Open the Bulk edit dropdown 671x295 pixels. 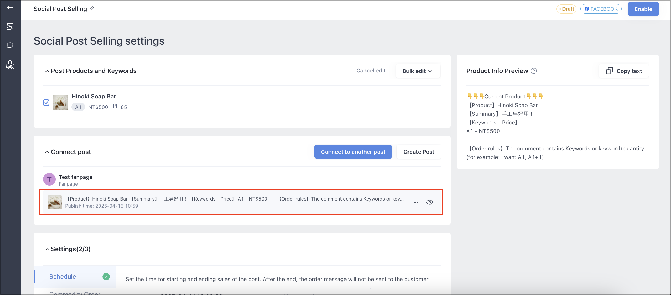pyautogui.click(x=418, y=71)
